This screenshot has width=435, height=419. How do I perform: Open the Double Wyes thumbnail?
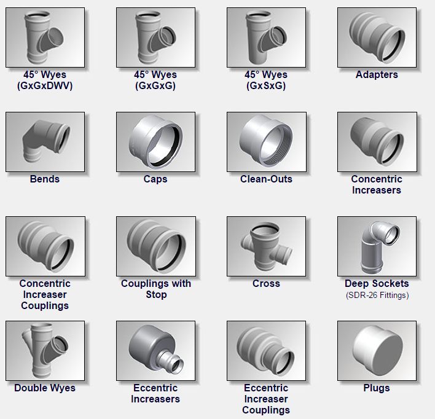coord(45,350)
